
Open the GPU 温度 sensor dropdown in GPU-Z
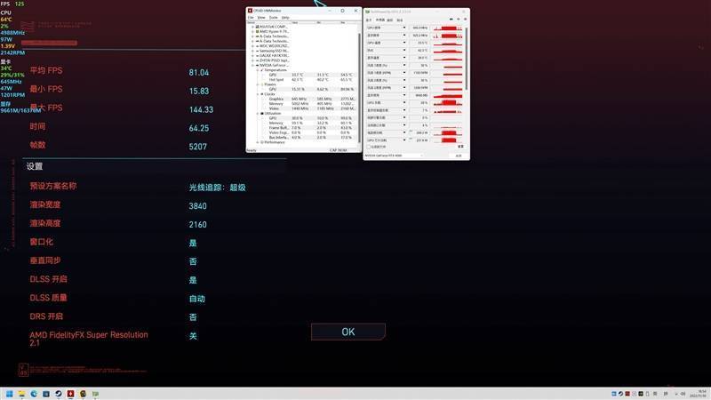pyautogui.click(x=404, y=43)
